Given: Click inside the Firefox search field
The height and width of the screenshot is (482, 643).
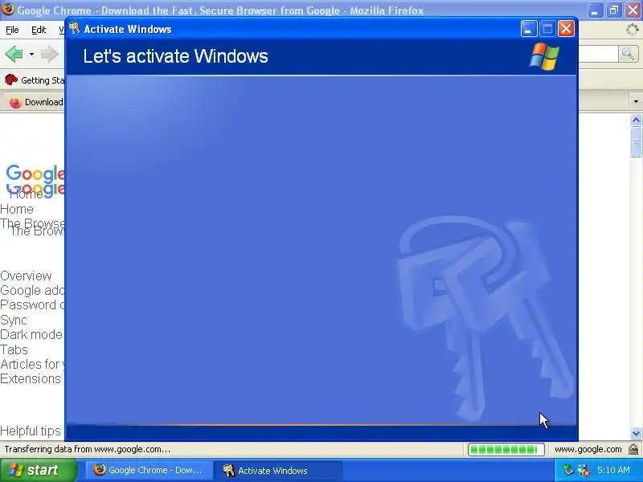Looking at the screenshot, I should 598,54.
